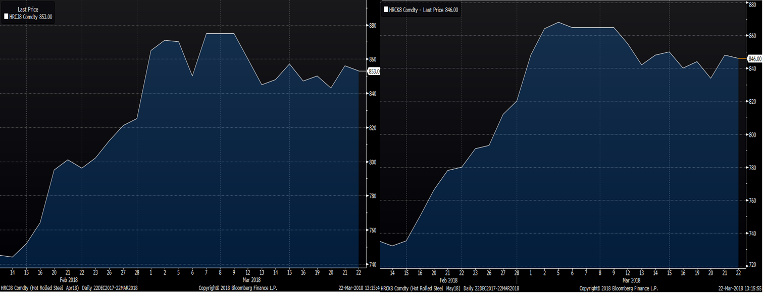Toggle the HRCJ8 Comdty legend checkbox
Screen dimensions: 765x296
pos(6,17)
